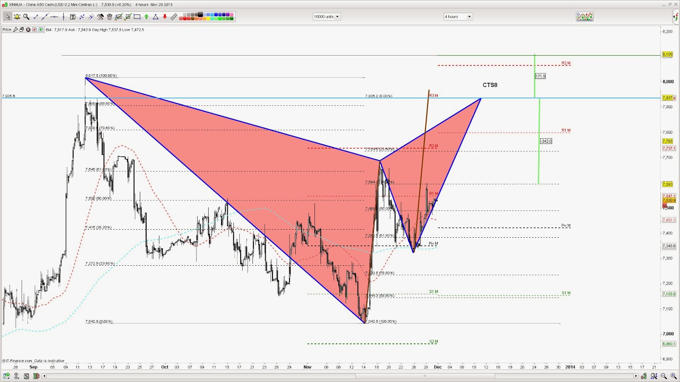Image resolution: width=680 pixels, height=382 pixels.
Task: Click the CTS8 chart label
Action: tap(490, 85)
